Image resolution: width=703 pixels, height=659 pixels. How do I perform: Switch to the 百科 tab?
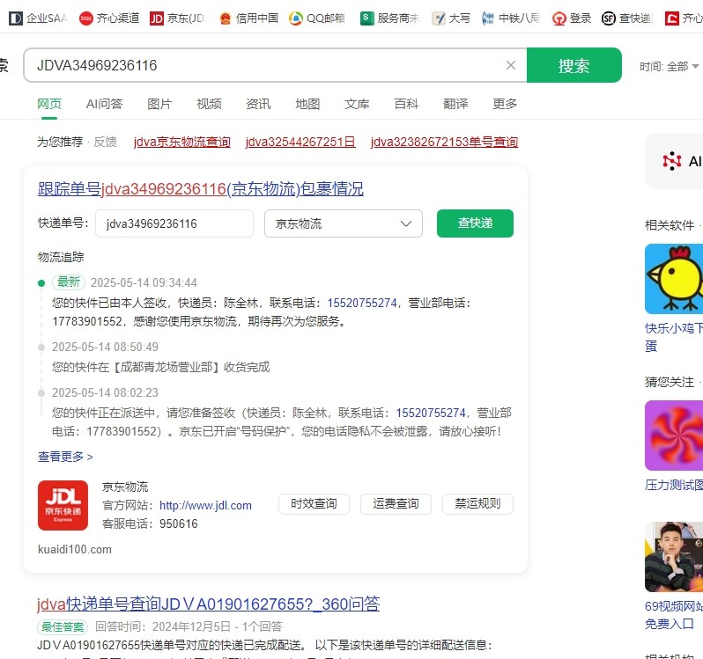pos(406,104)
